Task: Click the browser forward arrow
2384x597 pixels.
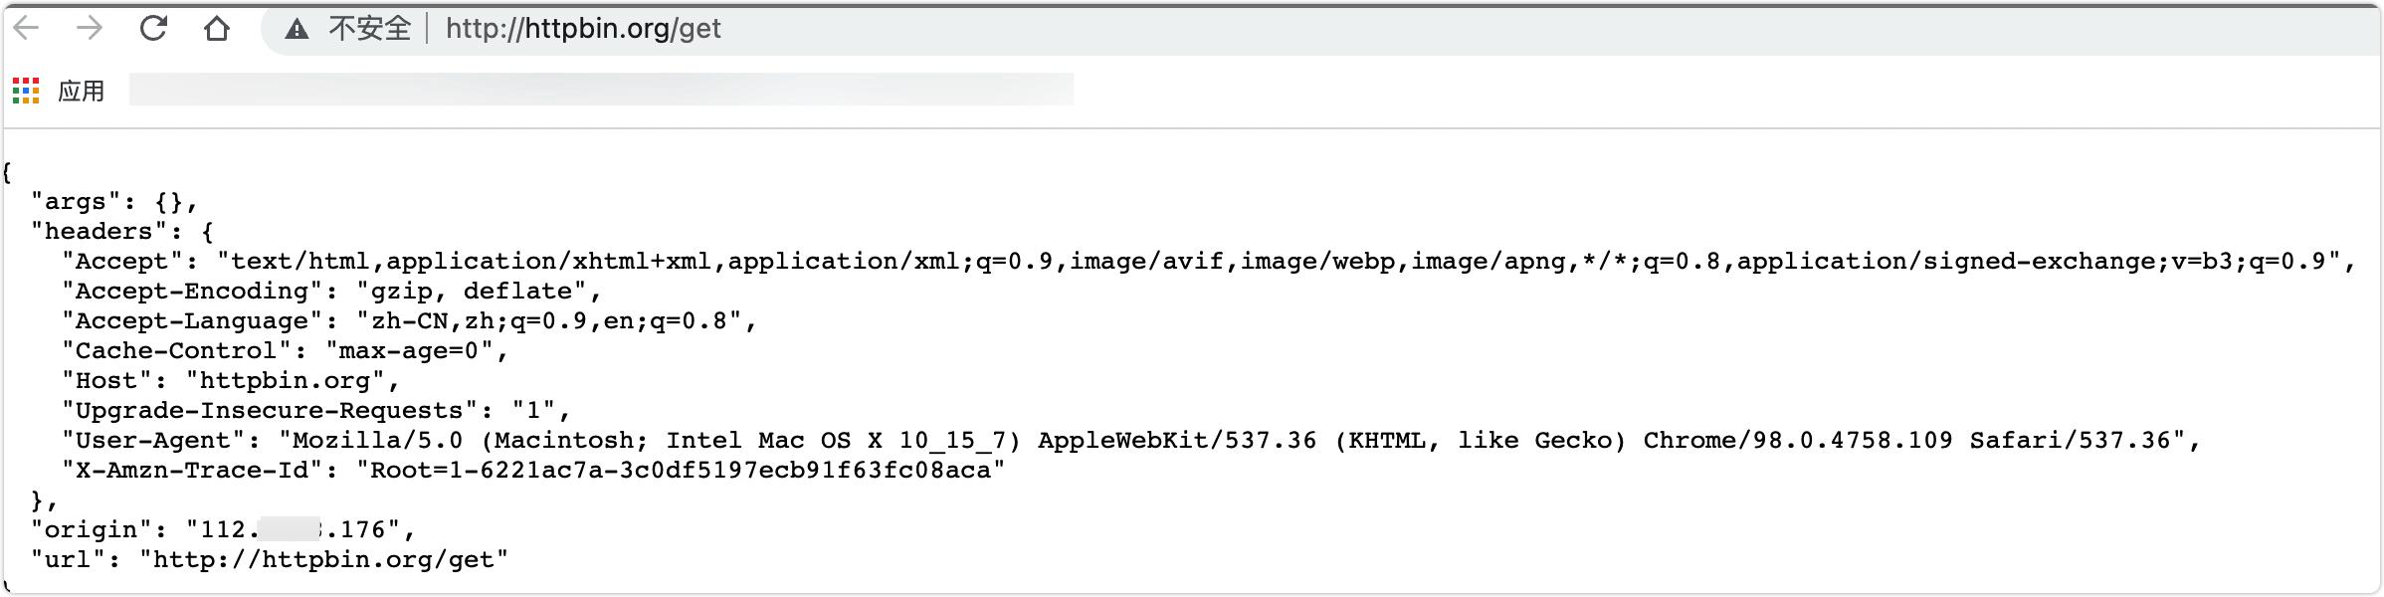Action: 90,28
